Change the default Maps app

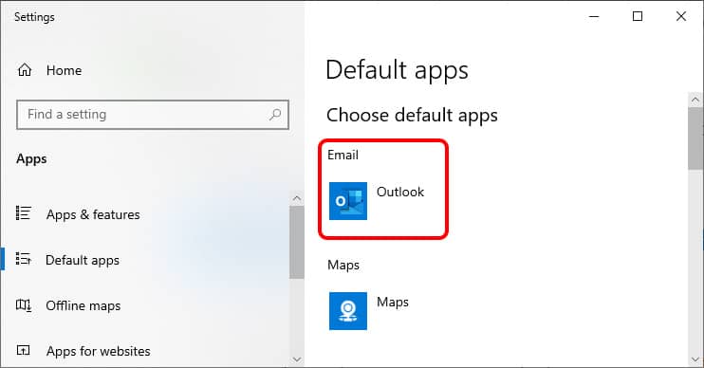pyautogui.click(x=369, y=311)
